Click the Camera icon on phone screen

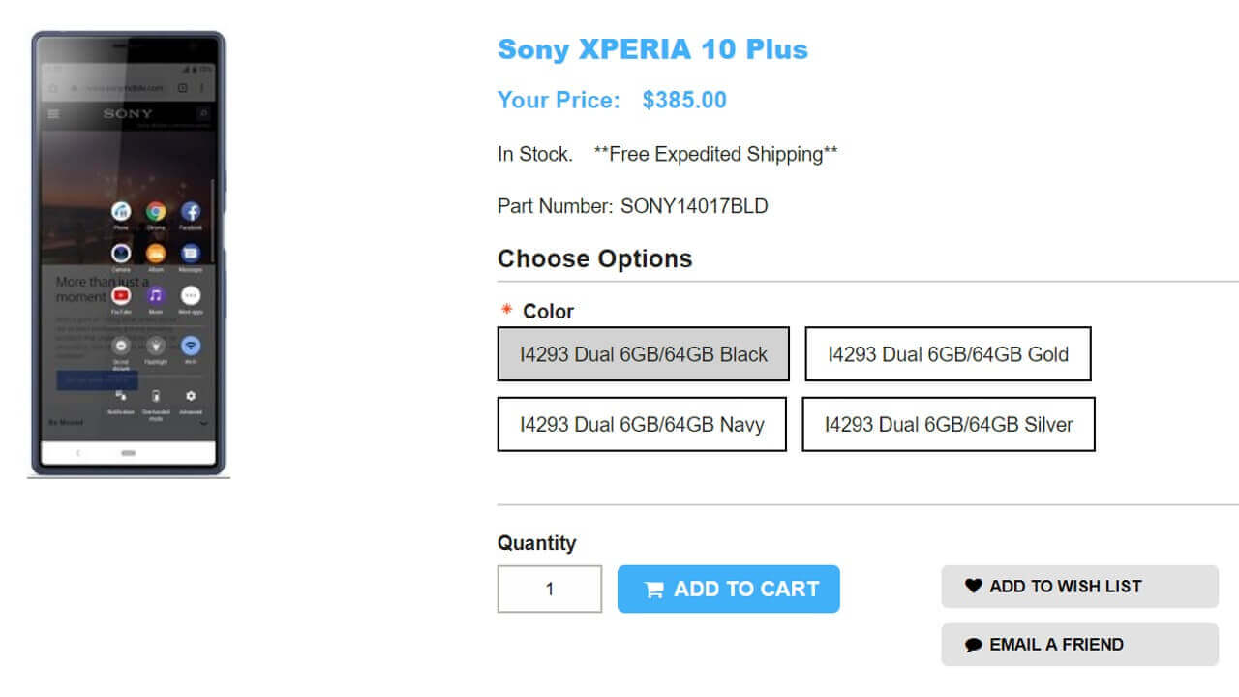tap(121, 254)
